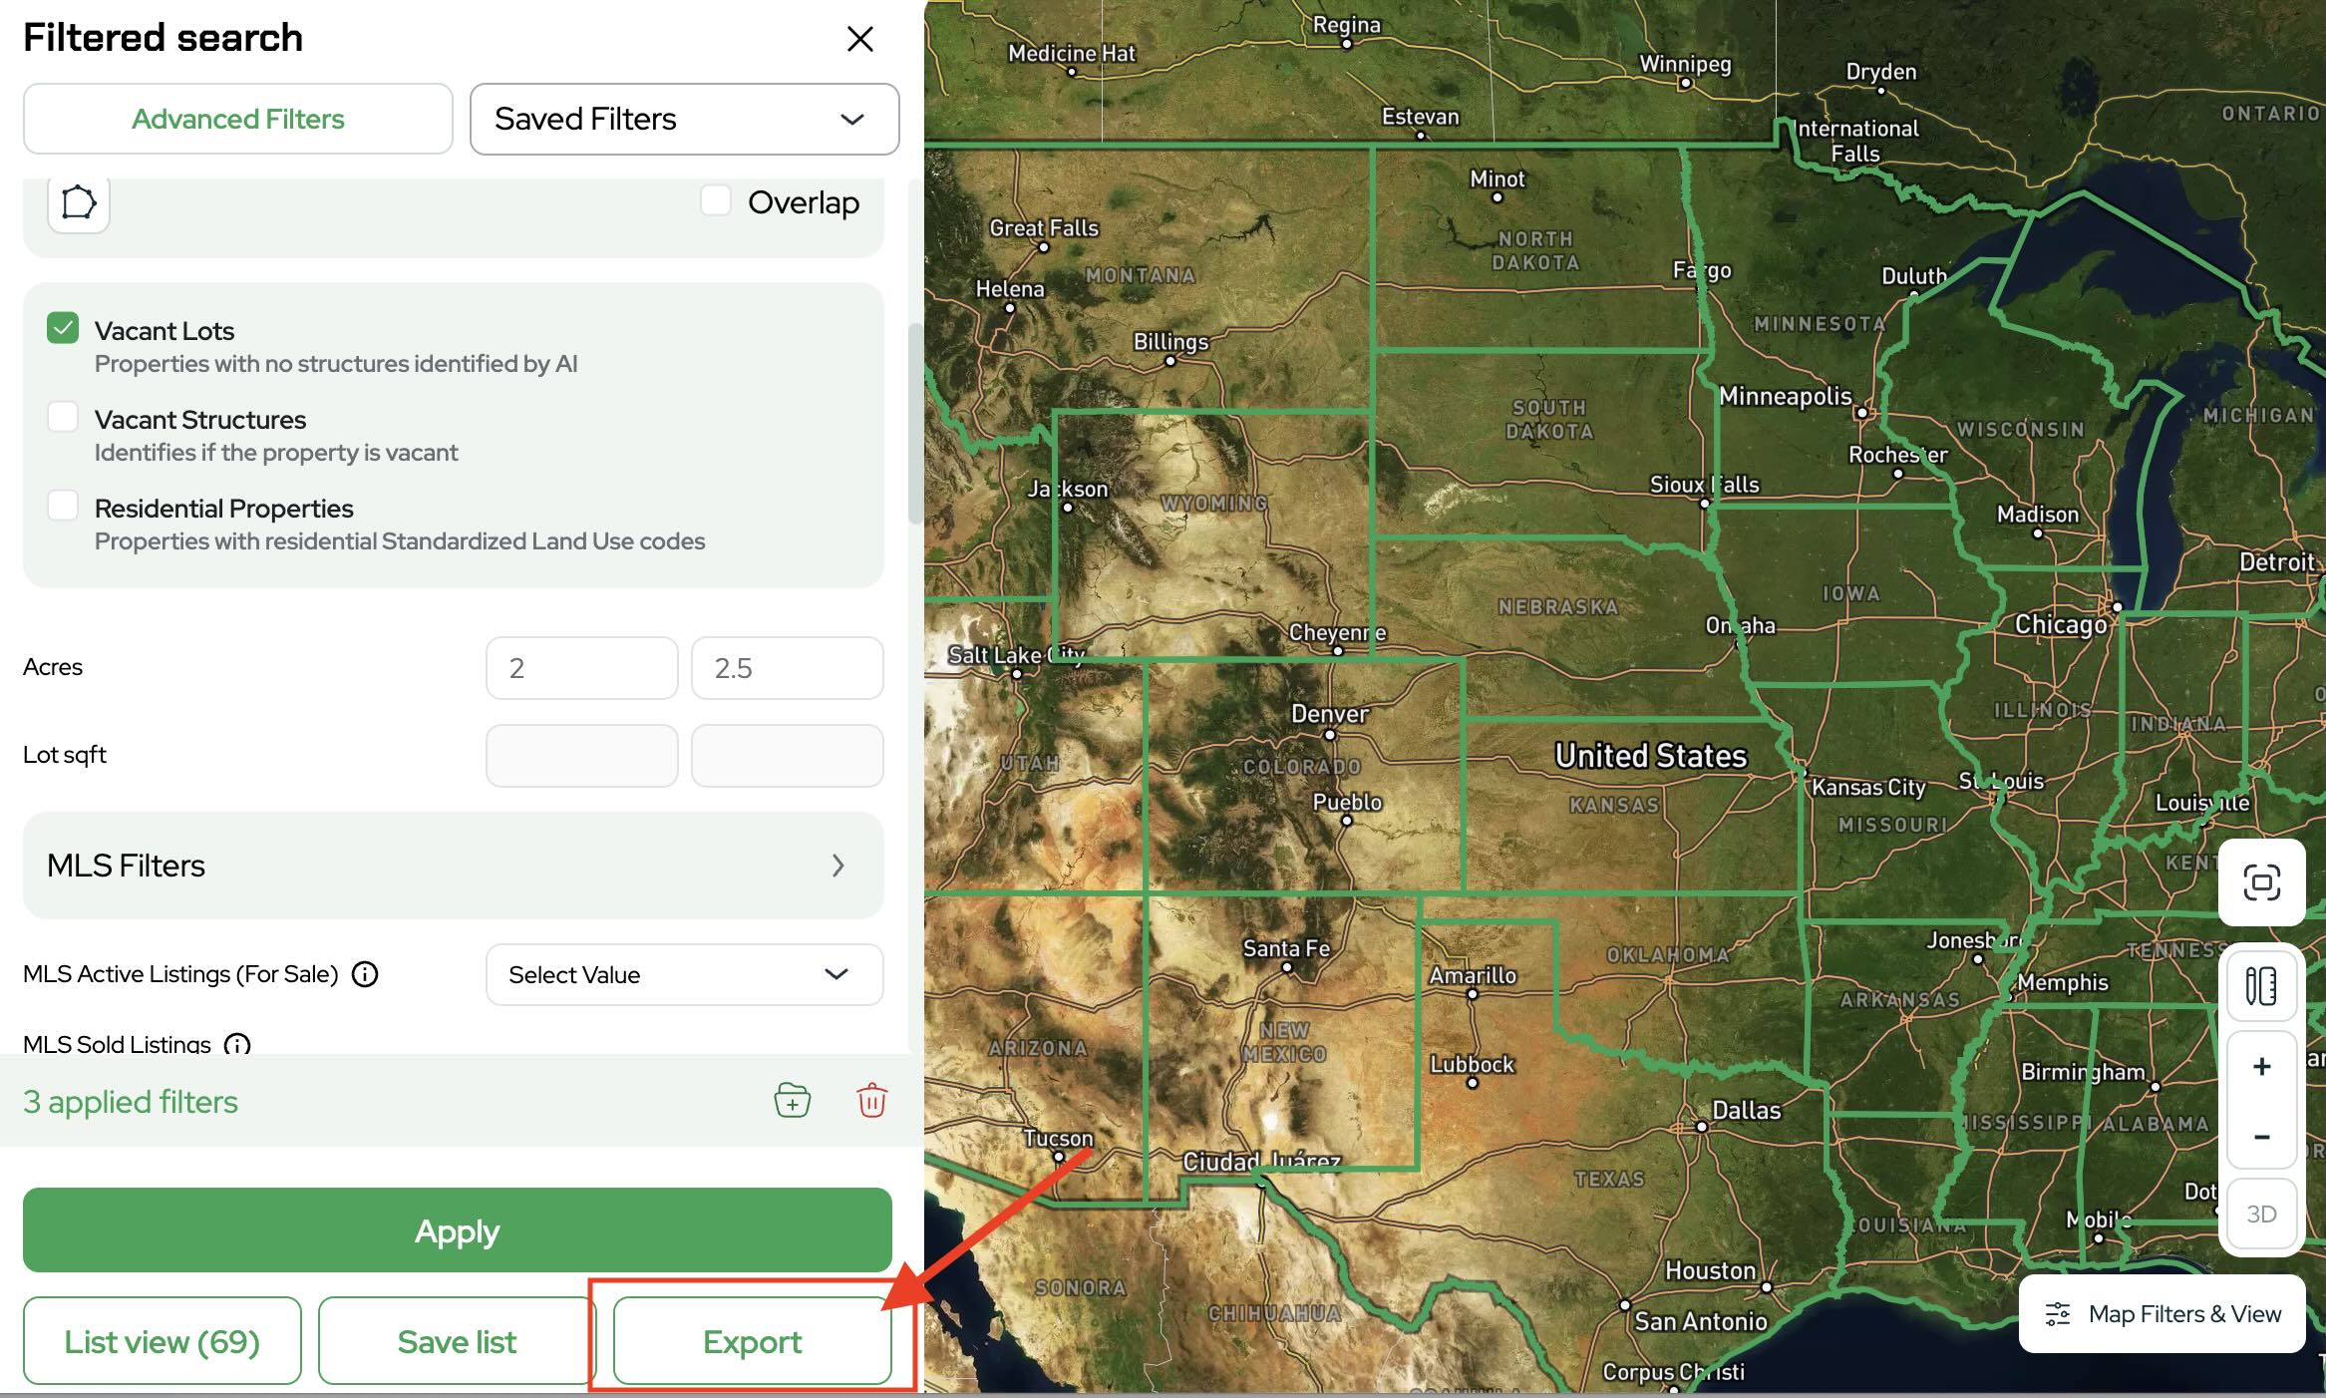Enable the Overlap checkbox
Screen dimensions: 2326x1398
[716, 200]
